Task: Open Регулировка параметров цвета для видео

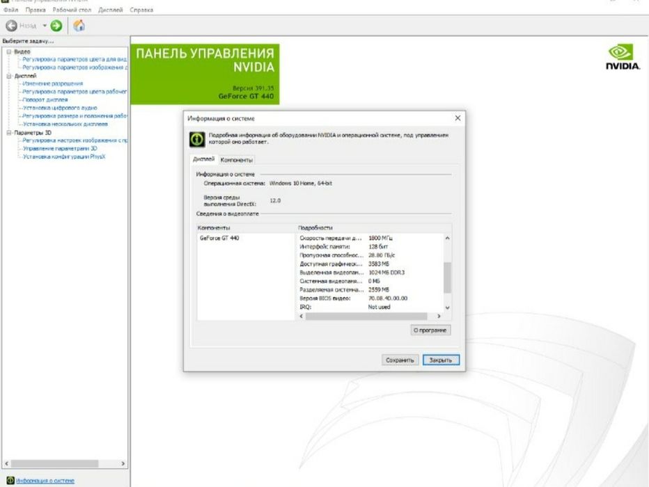Action: 75,60
